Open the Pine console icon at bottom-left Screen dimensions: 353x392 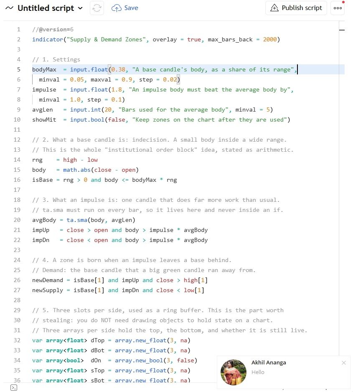14,388
